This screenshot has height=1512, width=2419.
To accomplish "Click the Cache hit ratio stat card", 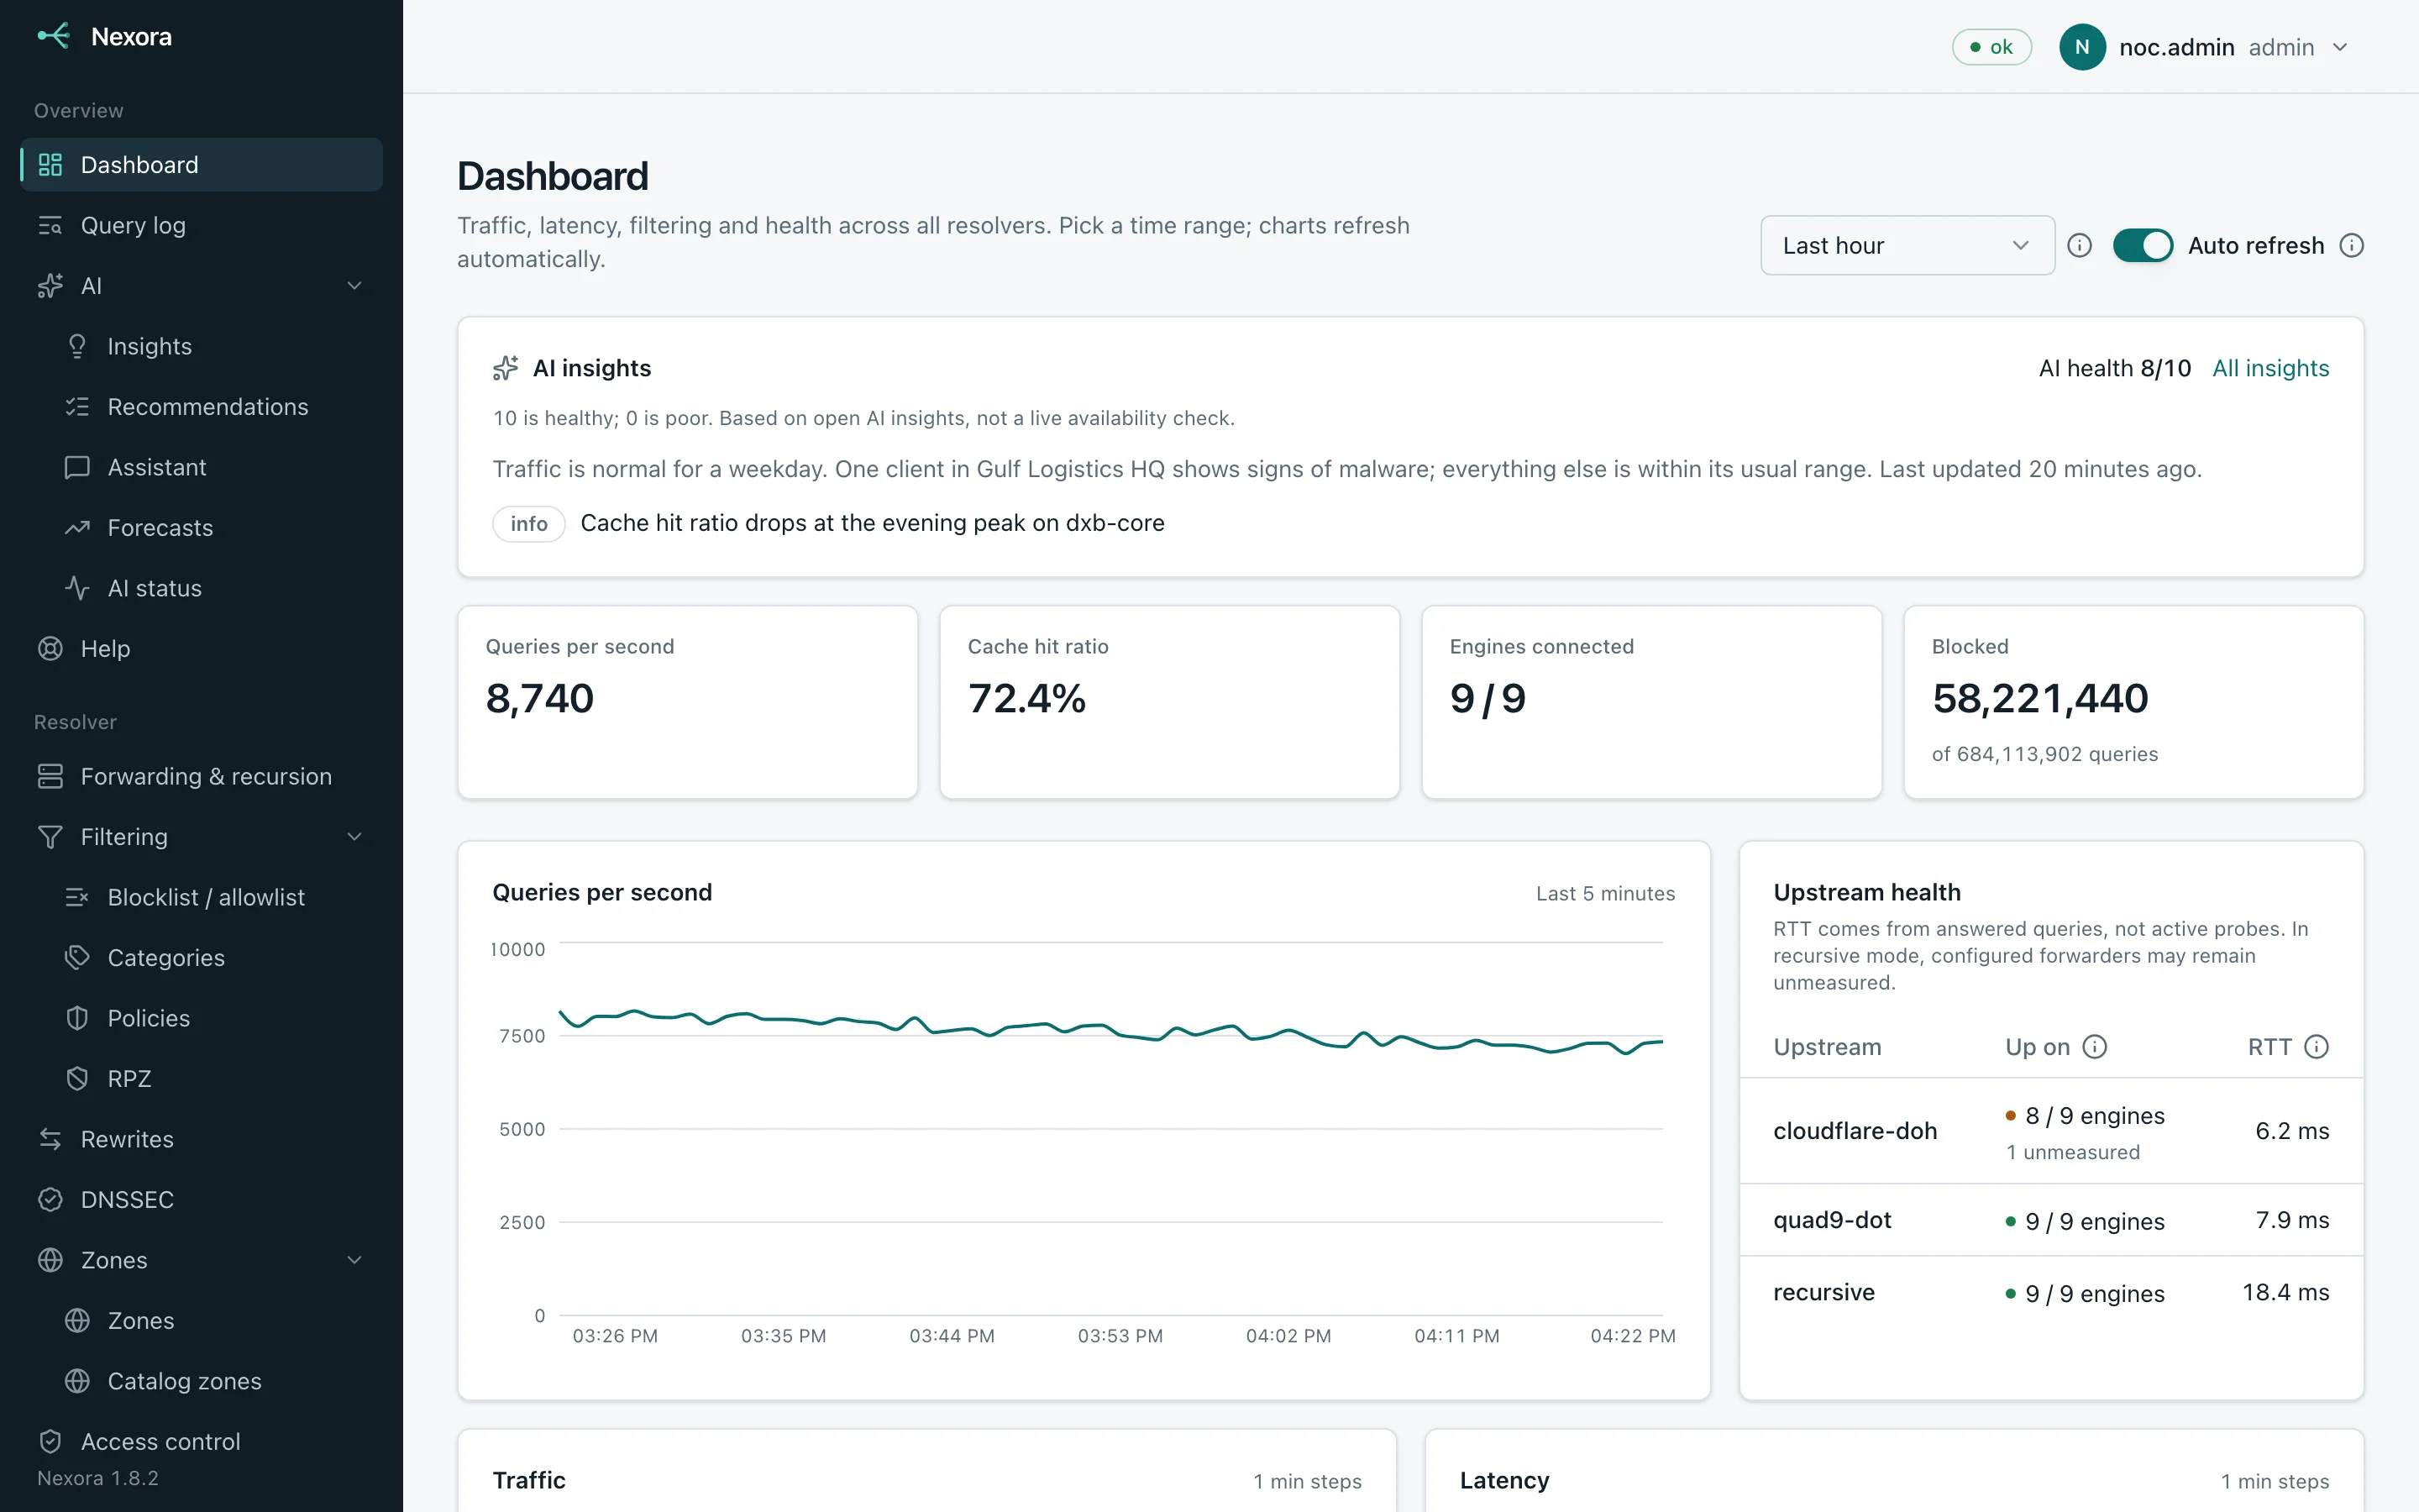I will click(1169, 702).
